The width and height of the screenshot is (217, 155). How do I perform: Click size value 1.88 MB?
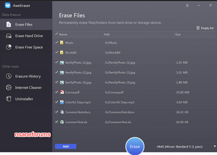pyautogui.click(x=182, y=82)
